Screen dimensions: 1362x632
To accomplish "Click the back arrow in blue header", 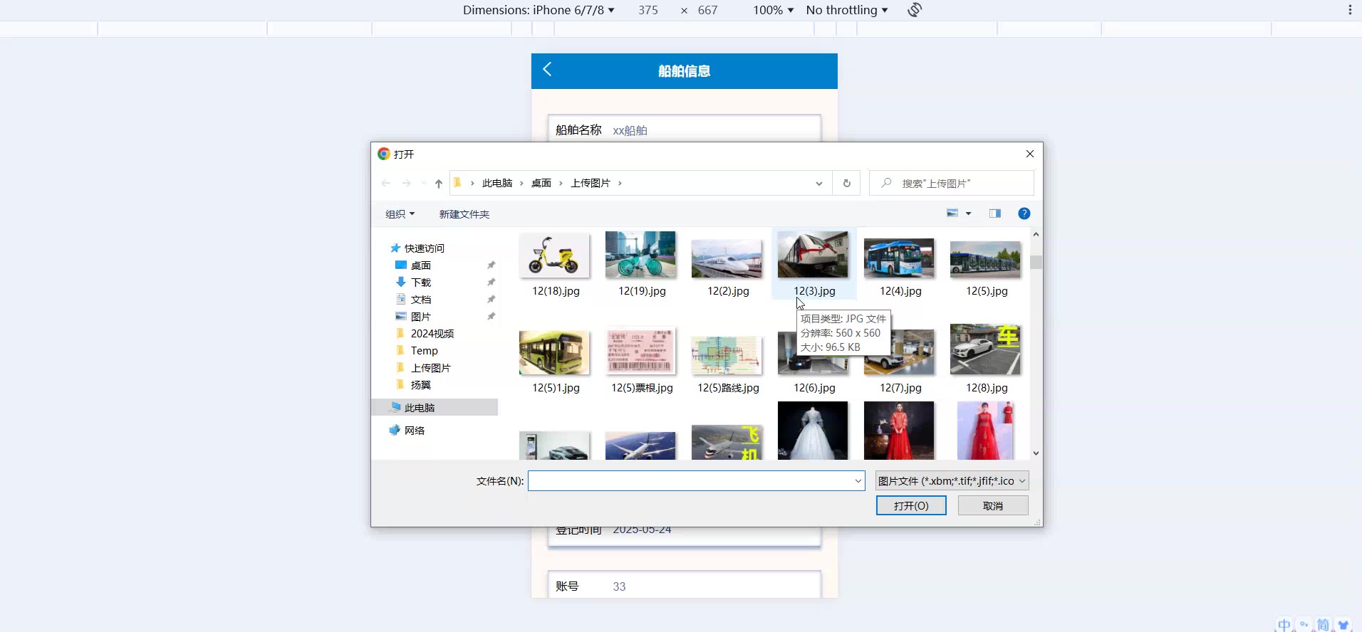I will click(547, 69).
